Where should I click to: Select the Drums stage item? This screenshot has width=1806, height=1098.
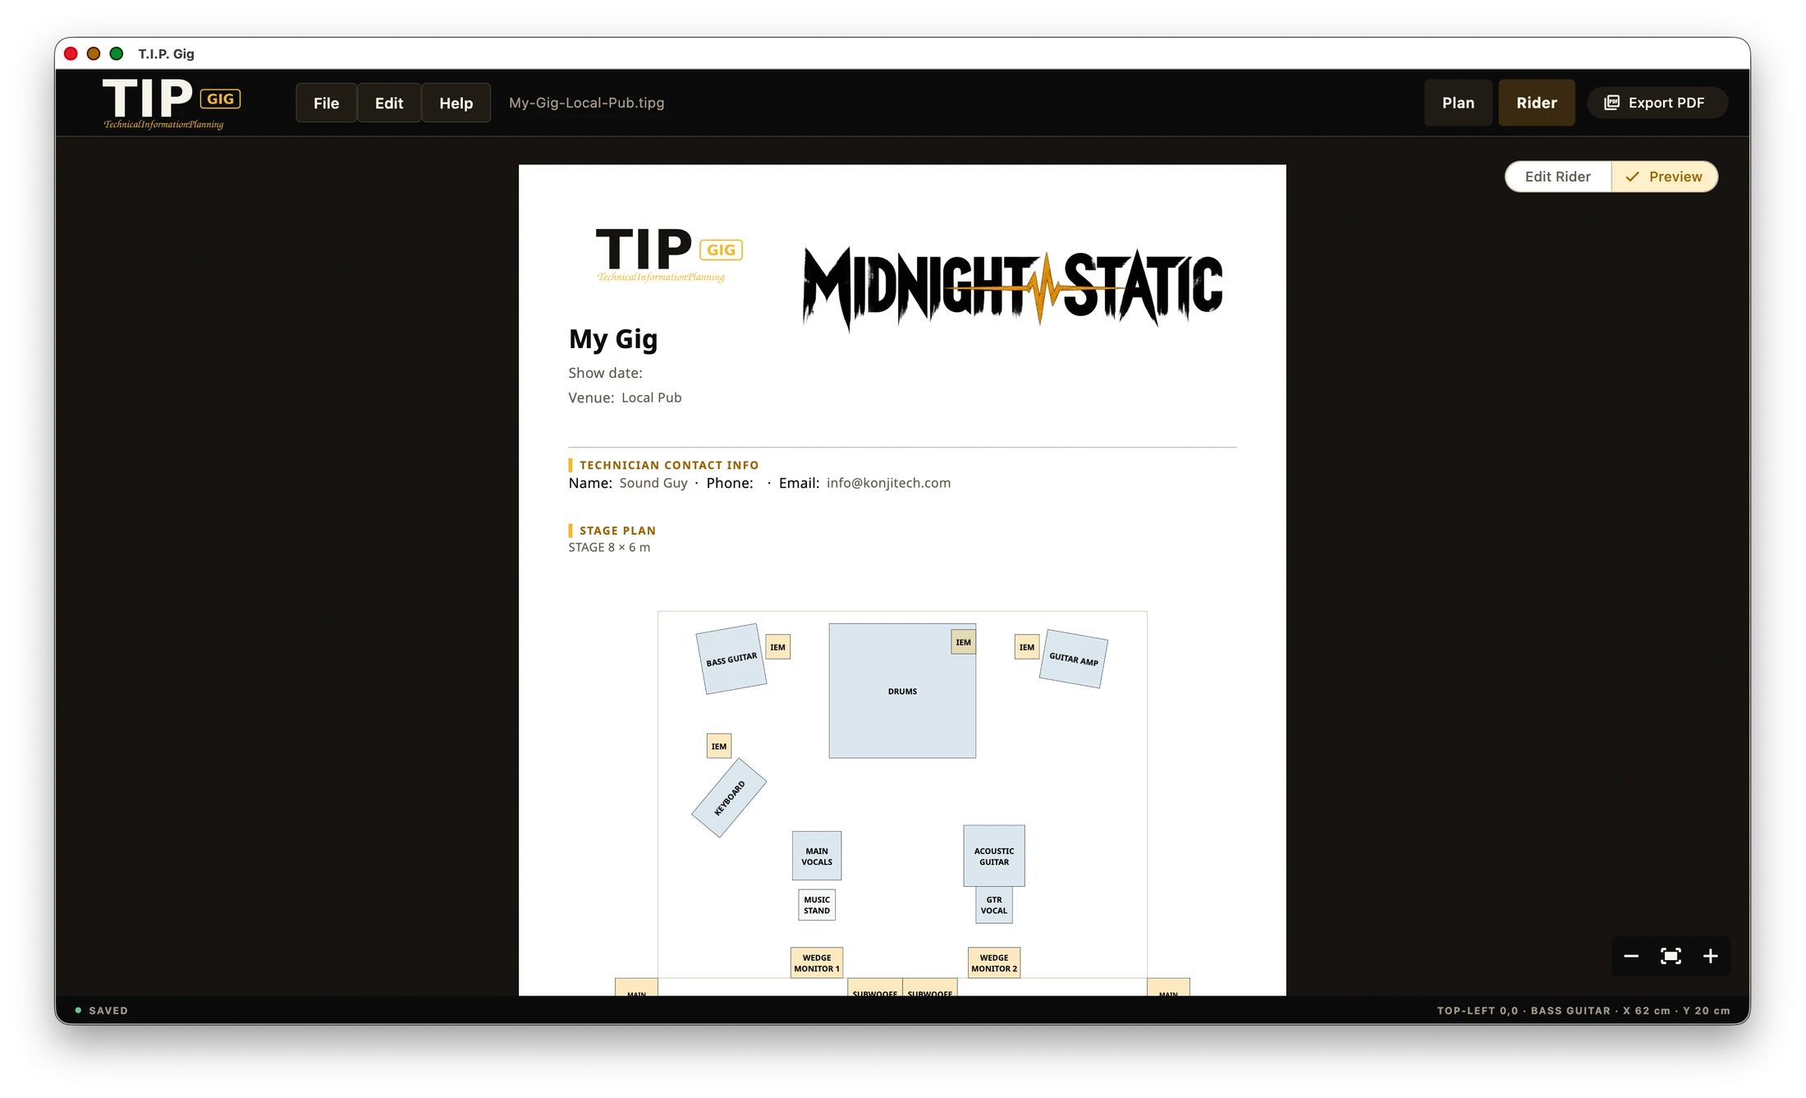902,691
